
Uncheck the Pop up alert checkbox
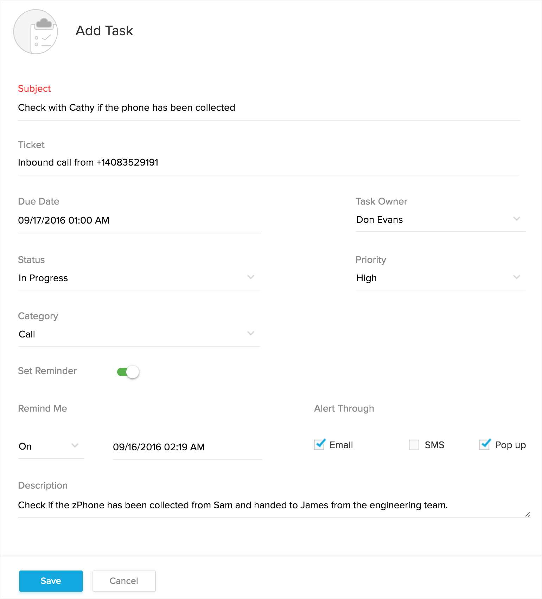[485, 444]
